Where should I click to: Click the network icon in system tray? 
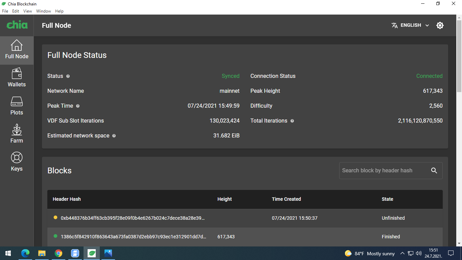(x=411, y=253)
